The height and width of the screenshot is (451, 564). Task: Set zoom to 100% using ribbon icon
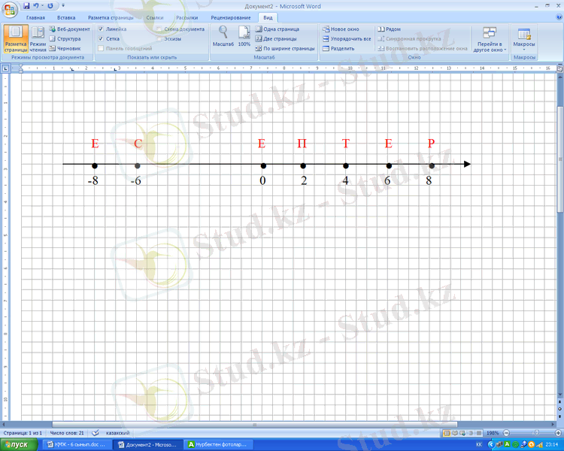244,35
